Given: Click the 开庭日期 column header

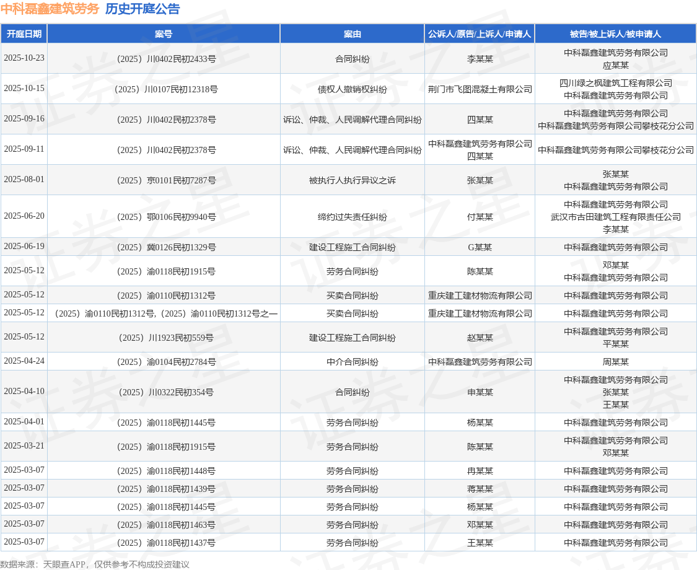Looking at the screenshot, I should click(24, 34).
